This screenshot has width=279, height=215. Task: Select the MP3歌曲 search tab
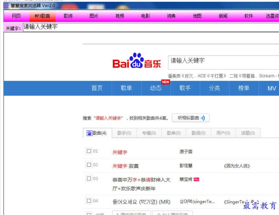[42, 16]
